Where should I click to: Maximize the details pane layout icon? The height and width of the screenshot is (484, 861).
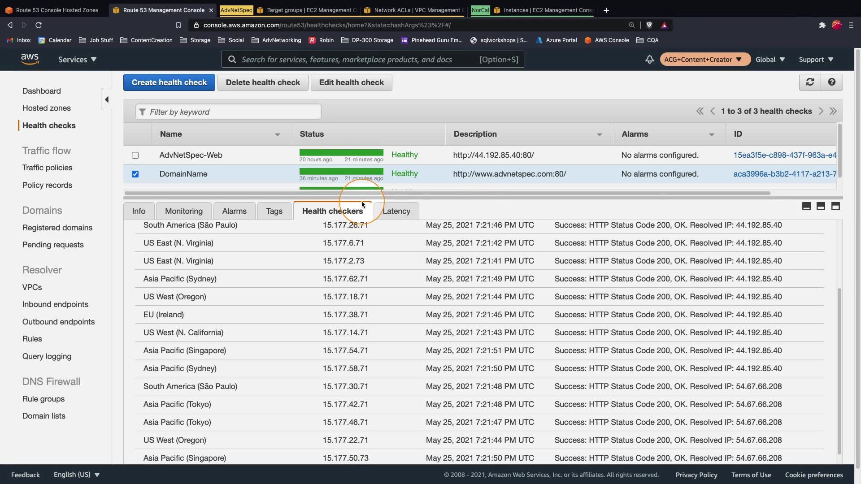click(x=835, y=206)
